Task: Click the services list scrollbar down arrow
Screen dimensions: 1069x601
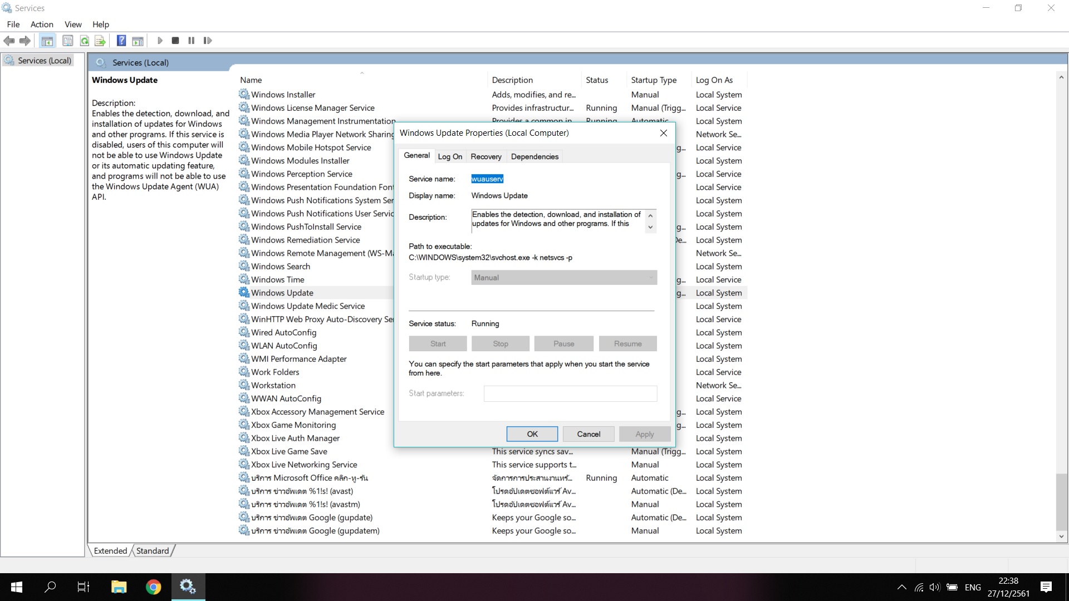Action: pos(1061,536)
